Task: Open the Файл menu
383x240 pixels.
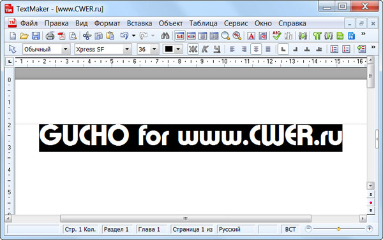Action: (29, 24)
